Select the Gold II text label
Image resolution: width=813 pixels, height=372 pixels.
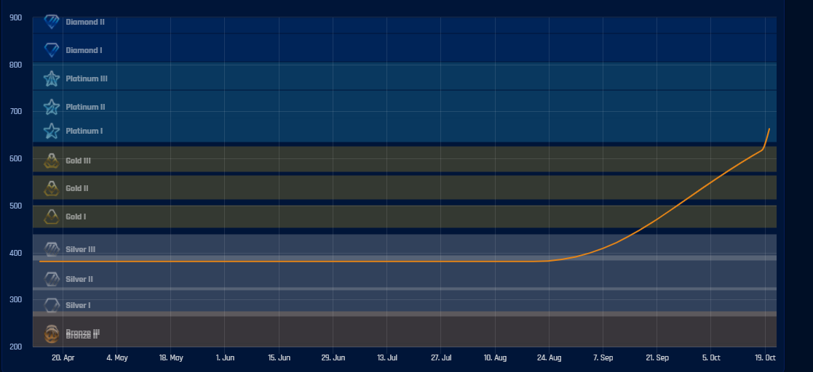pos(77,188)
